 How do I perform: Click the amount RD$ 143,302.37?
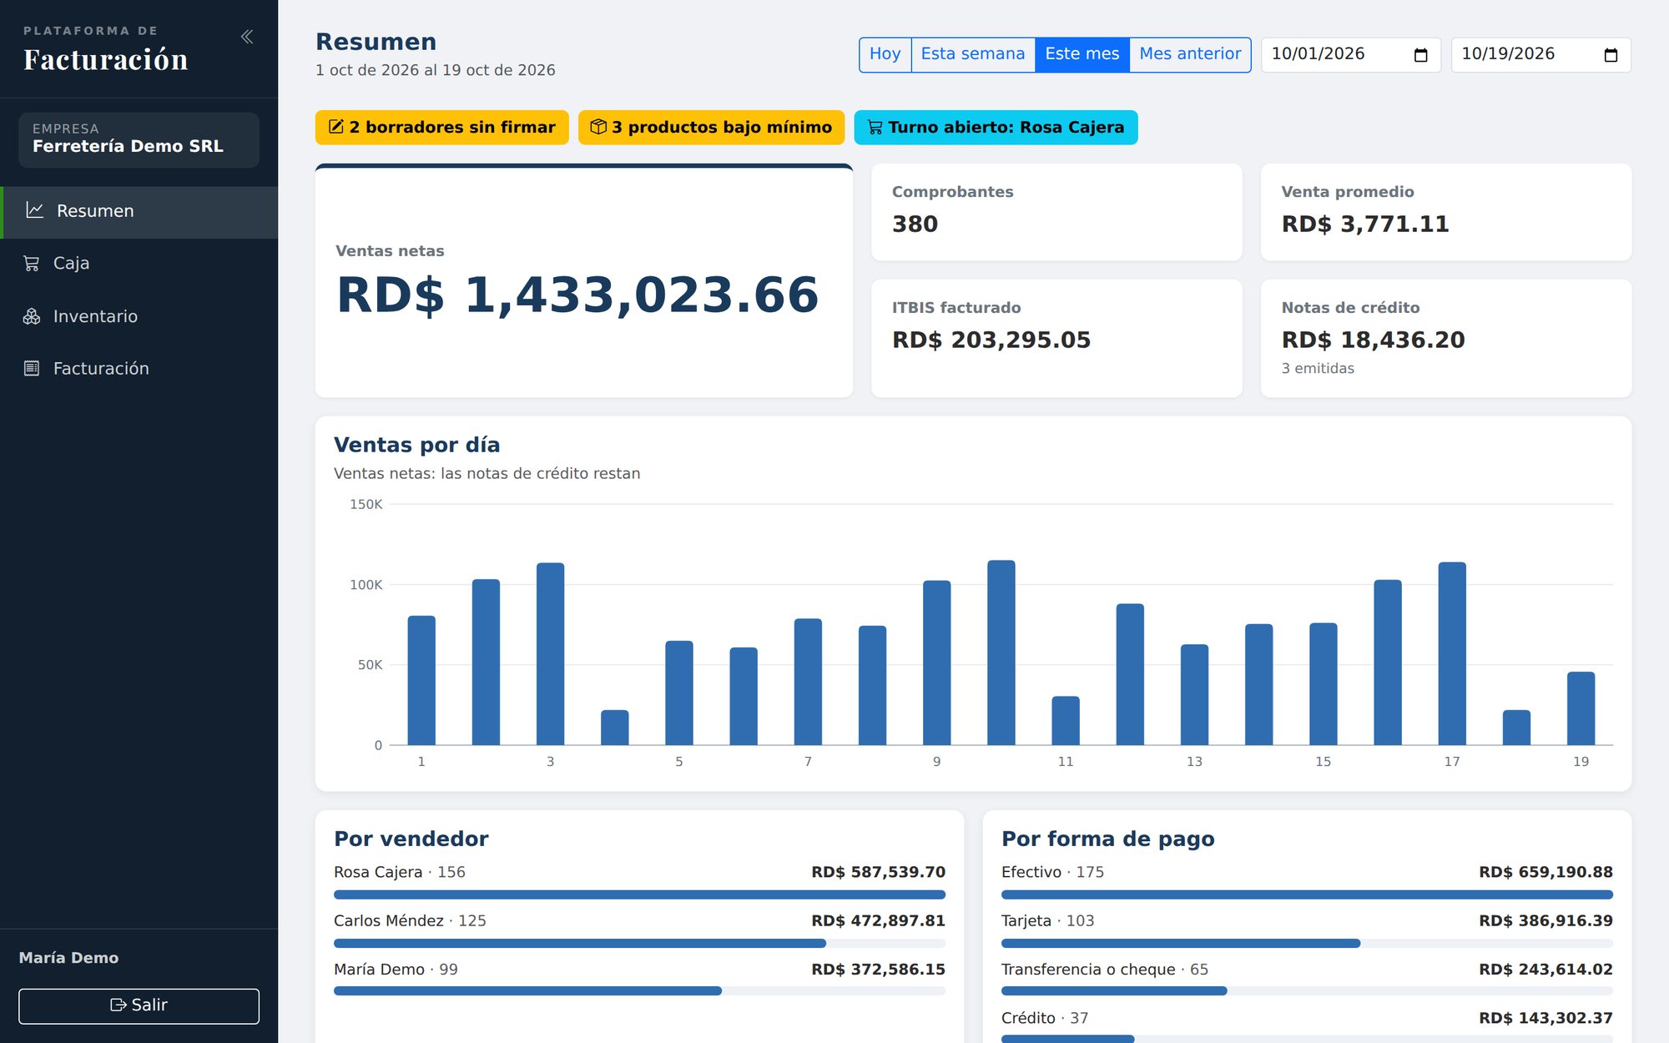tap(1545, 1018)
